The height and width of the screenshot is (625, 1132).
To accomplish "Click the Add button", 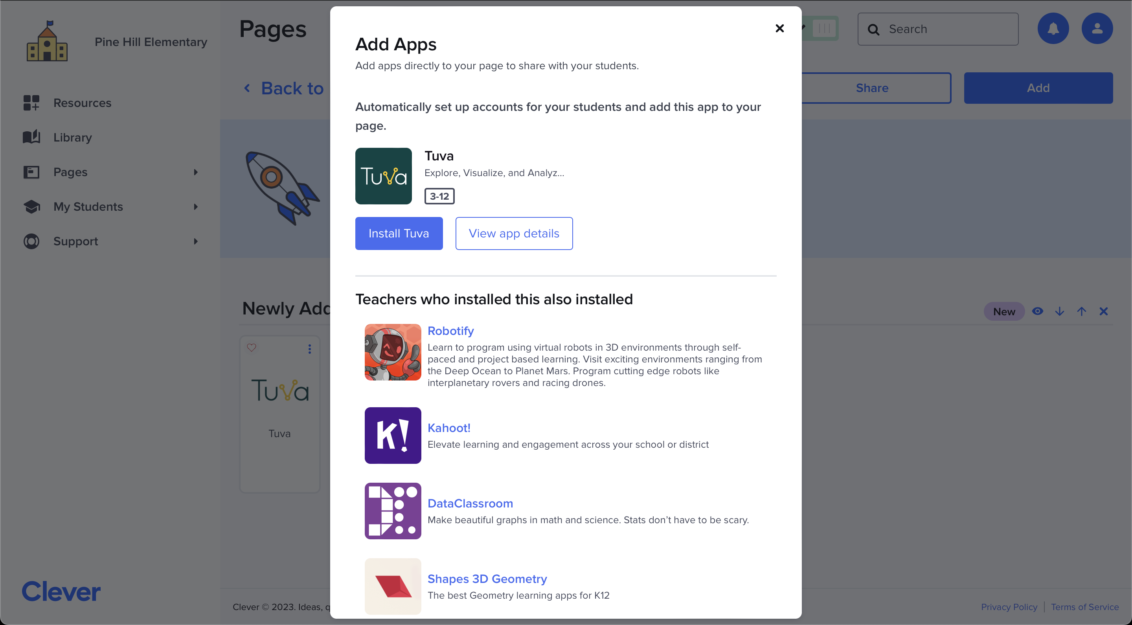I will [1038, 88].
